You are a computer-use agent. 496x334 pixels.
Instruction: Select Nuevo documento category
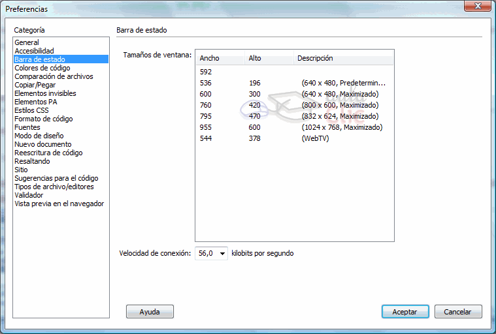43,144
